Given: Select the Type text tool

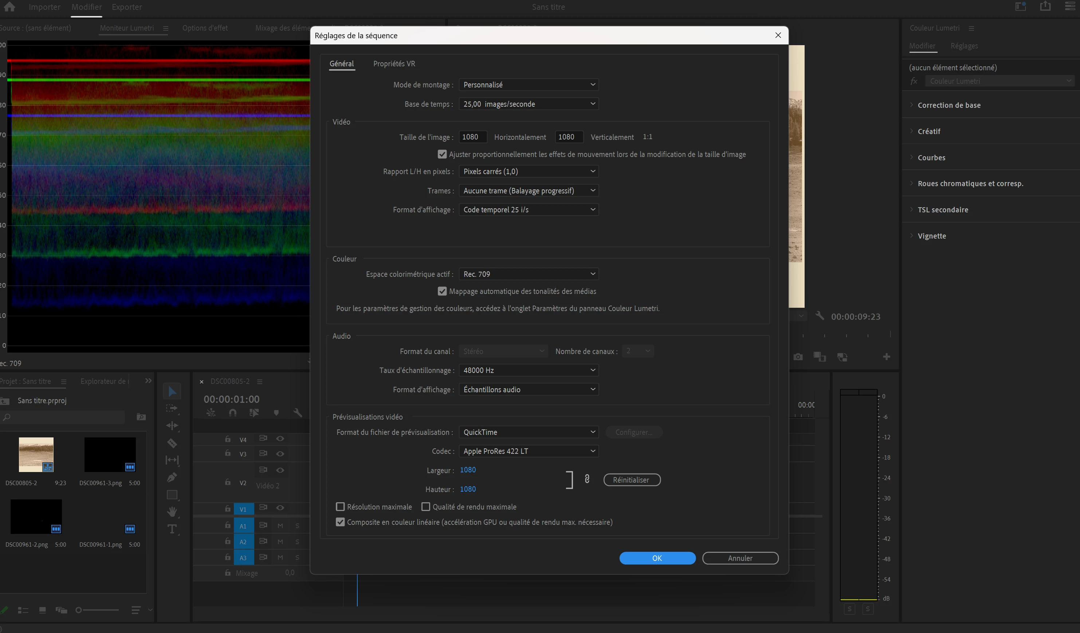Looking at the screenshot, I should pyautogui.click(x=172, y=529).
